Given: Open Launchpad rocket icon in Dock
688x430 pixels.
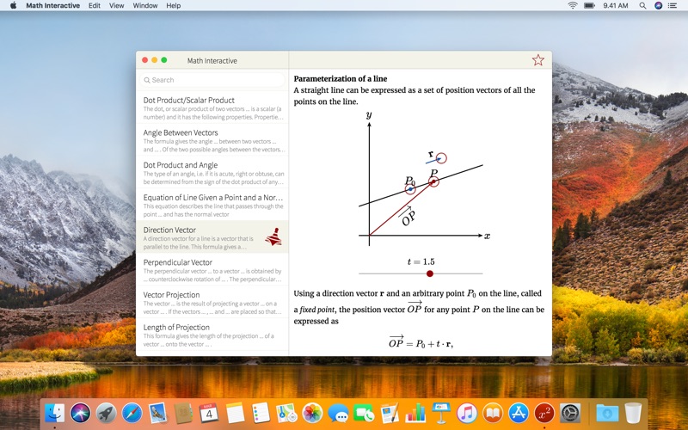Looking at the screenshot, I should point(106,413).
